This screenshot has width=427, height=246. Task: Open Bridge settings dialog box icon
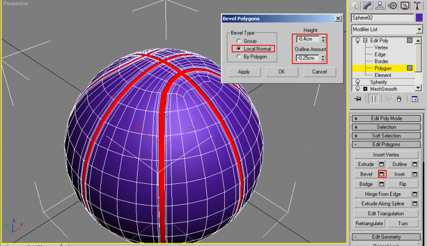click(382, 184)
